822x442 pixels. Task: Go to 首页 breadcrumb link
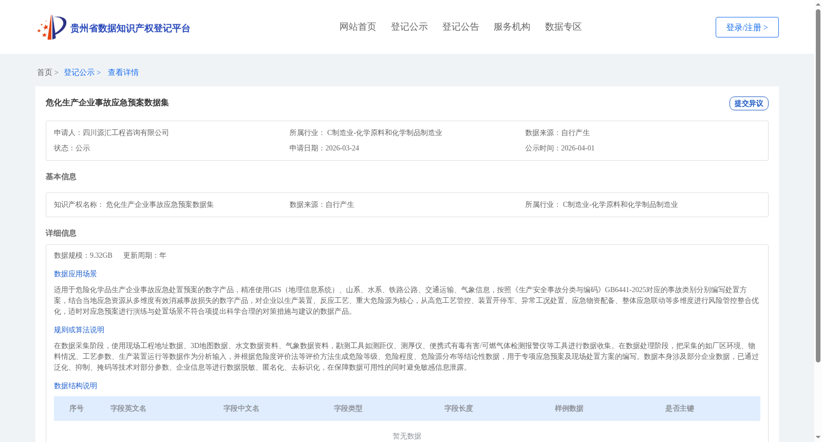coord(45,72)
